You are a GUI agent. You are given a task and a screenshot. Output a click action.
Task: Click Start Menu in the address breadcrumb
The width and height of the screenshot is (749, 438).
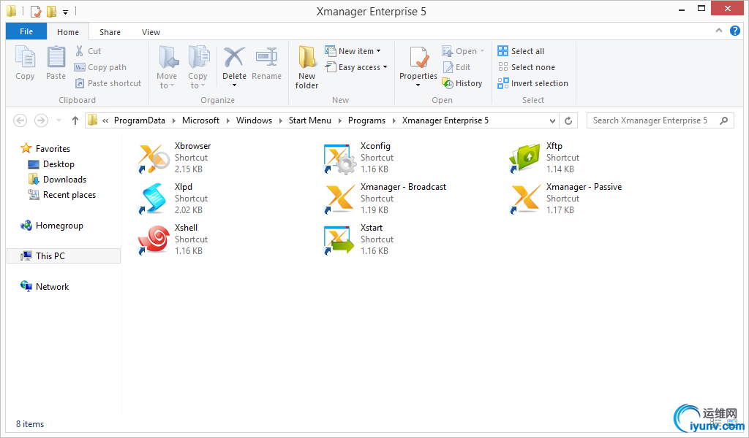310,120
